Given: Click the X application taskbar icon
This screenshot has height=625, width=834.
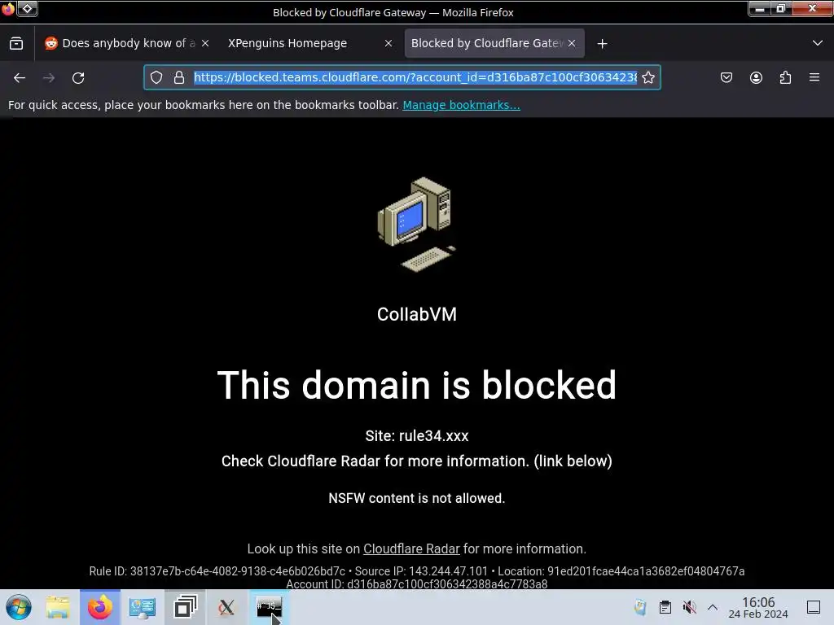Looking at the screenshot, I should pyautogui.click(x=226, y=607).
